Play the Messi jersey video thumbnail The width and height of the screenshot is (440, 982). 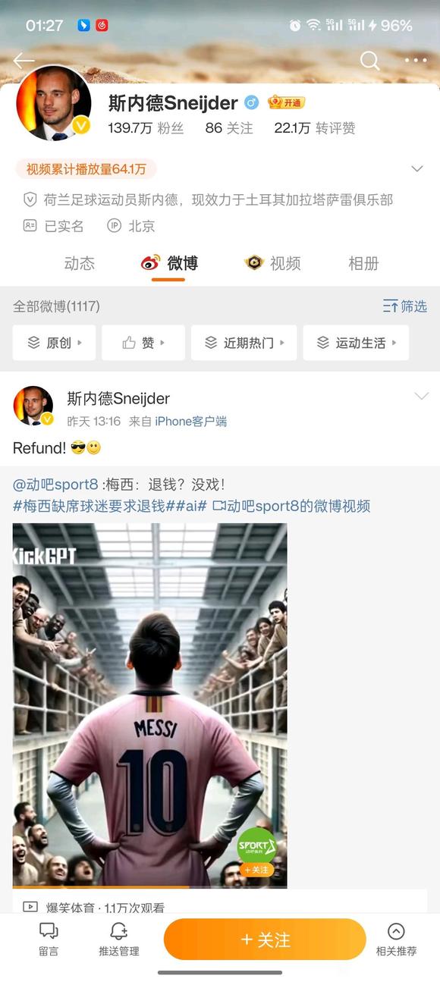point(149,705)
